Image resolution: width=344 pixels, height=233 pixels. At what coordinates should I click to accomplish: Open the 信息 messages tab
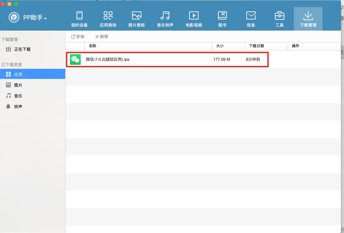tap(251, 19)
